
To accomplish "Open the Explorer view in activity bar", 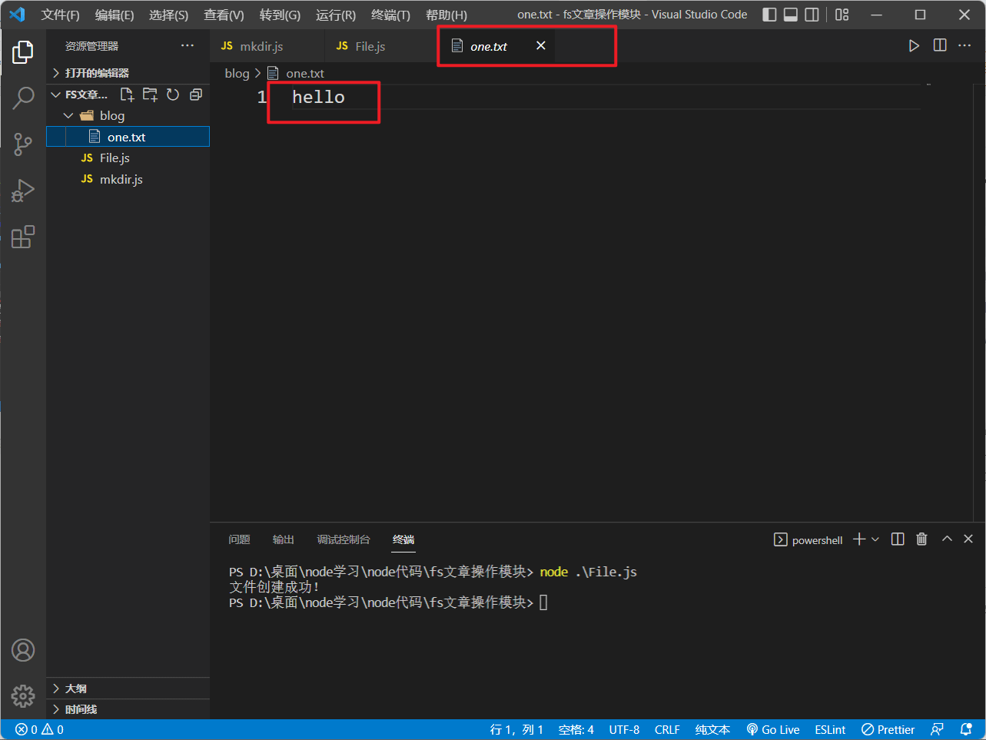I will [23, 52].
